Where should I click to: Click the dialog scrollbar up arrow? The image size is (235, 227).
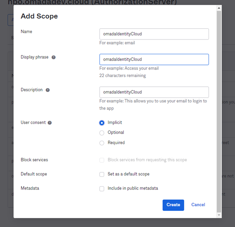click(219, 8)
